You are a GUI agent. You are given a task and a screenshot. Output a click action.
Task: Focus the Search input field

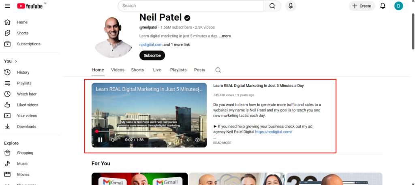pos(191,6)
